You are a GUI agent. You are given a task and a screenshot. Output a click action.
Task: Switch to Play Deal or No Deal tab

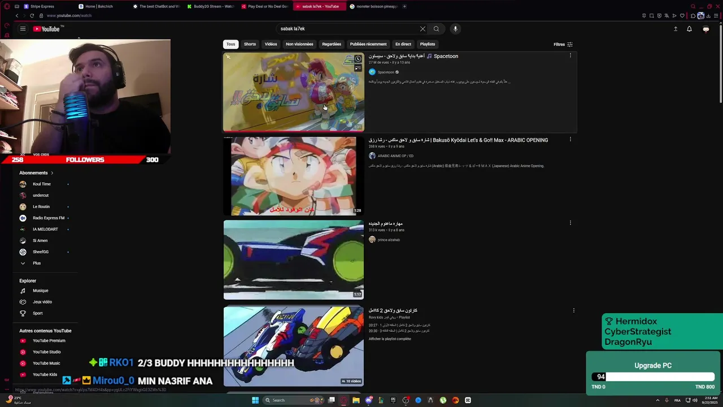(x=264, y=6)
